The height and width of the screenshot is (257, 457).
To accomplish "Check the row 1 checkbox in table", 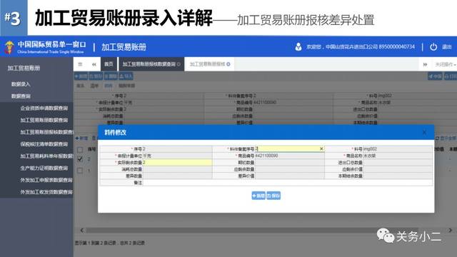I will tap(80, 170).
